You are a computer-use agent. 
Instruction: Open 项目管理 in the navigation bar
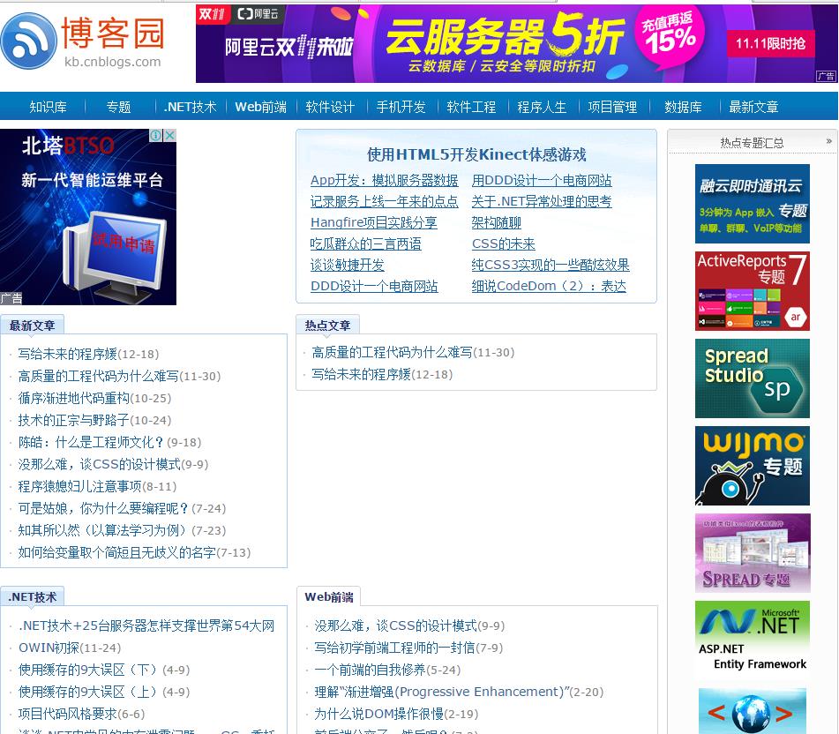tap(612, 107)
